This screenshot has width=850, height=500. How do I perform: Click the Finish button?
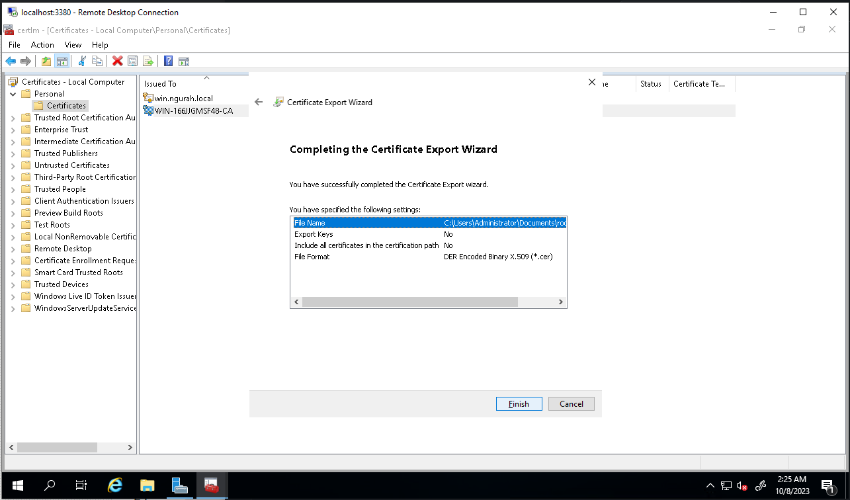(x=519, y=404)
